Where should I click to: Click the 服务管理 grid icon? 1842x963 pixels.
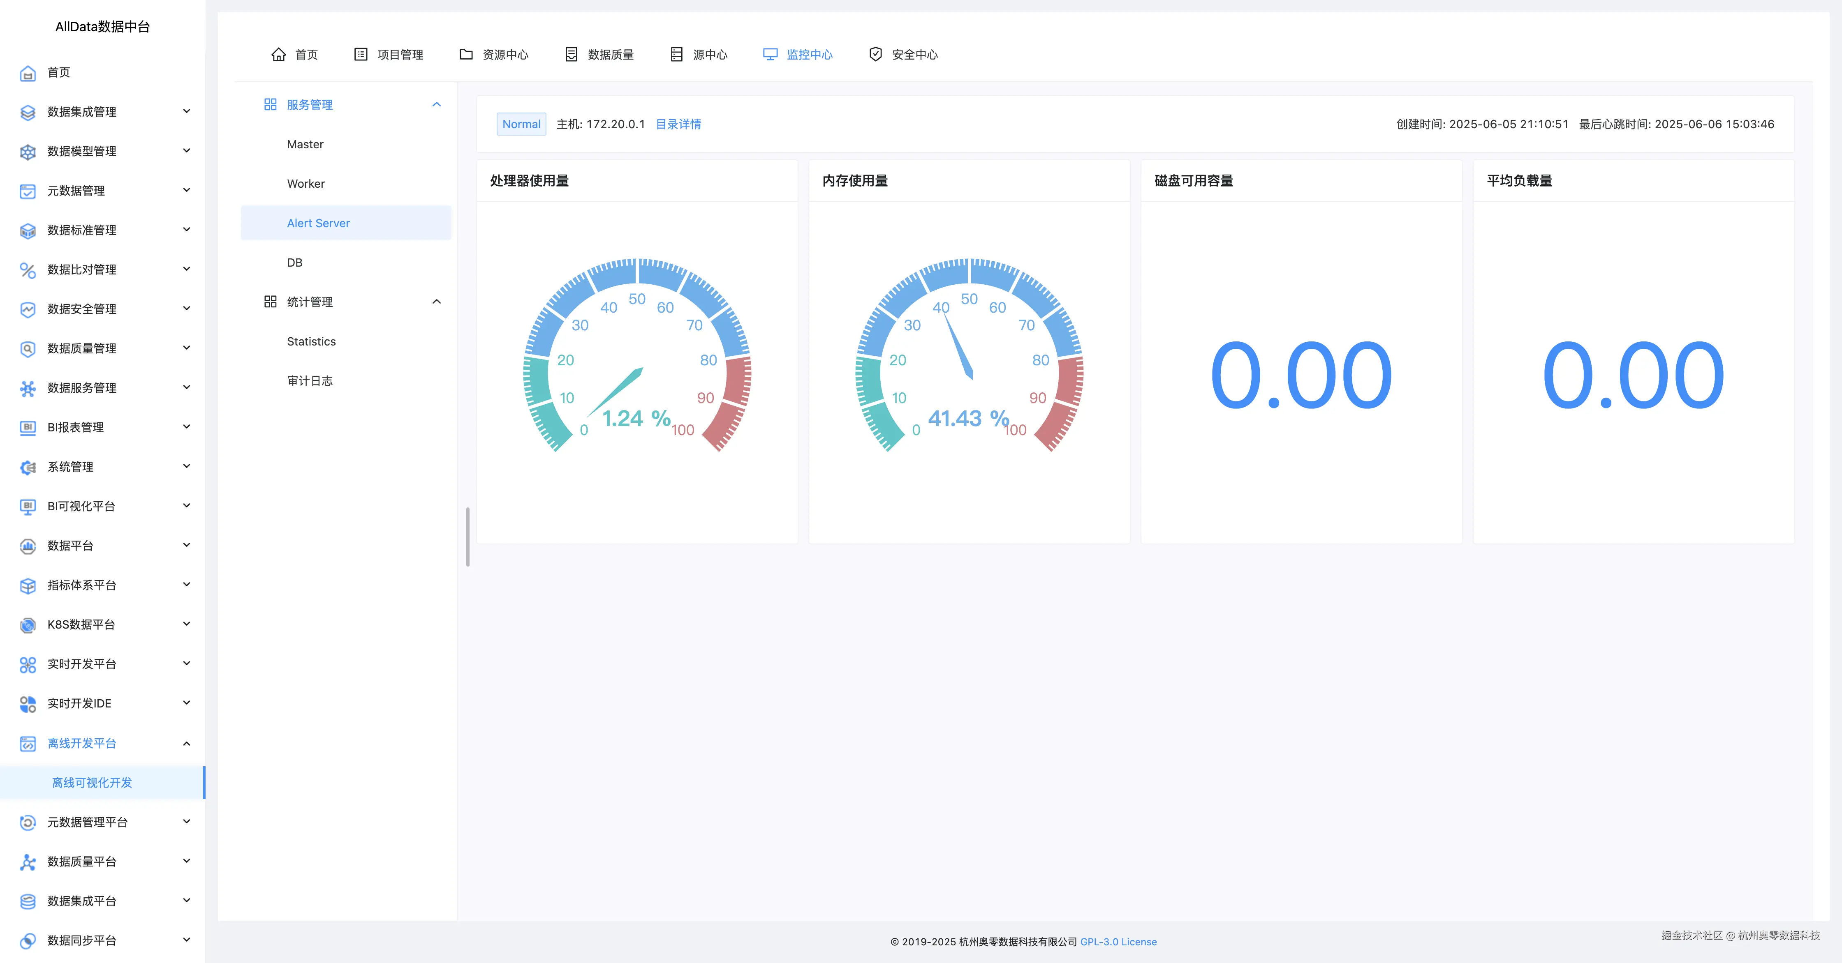click(270, 104)
